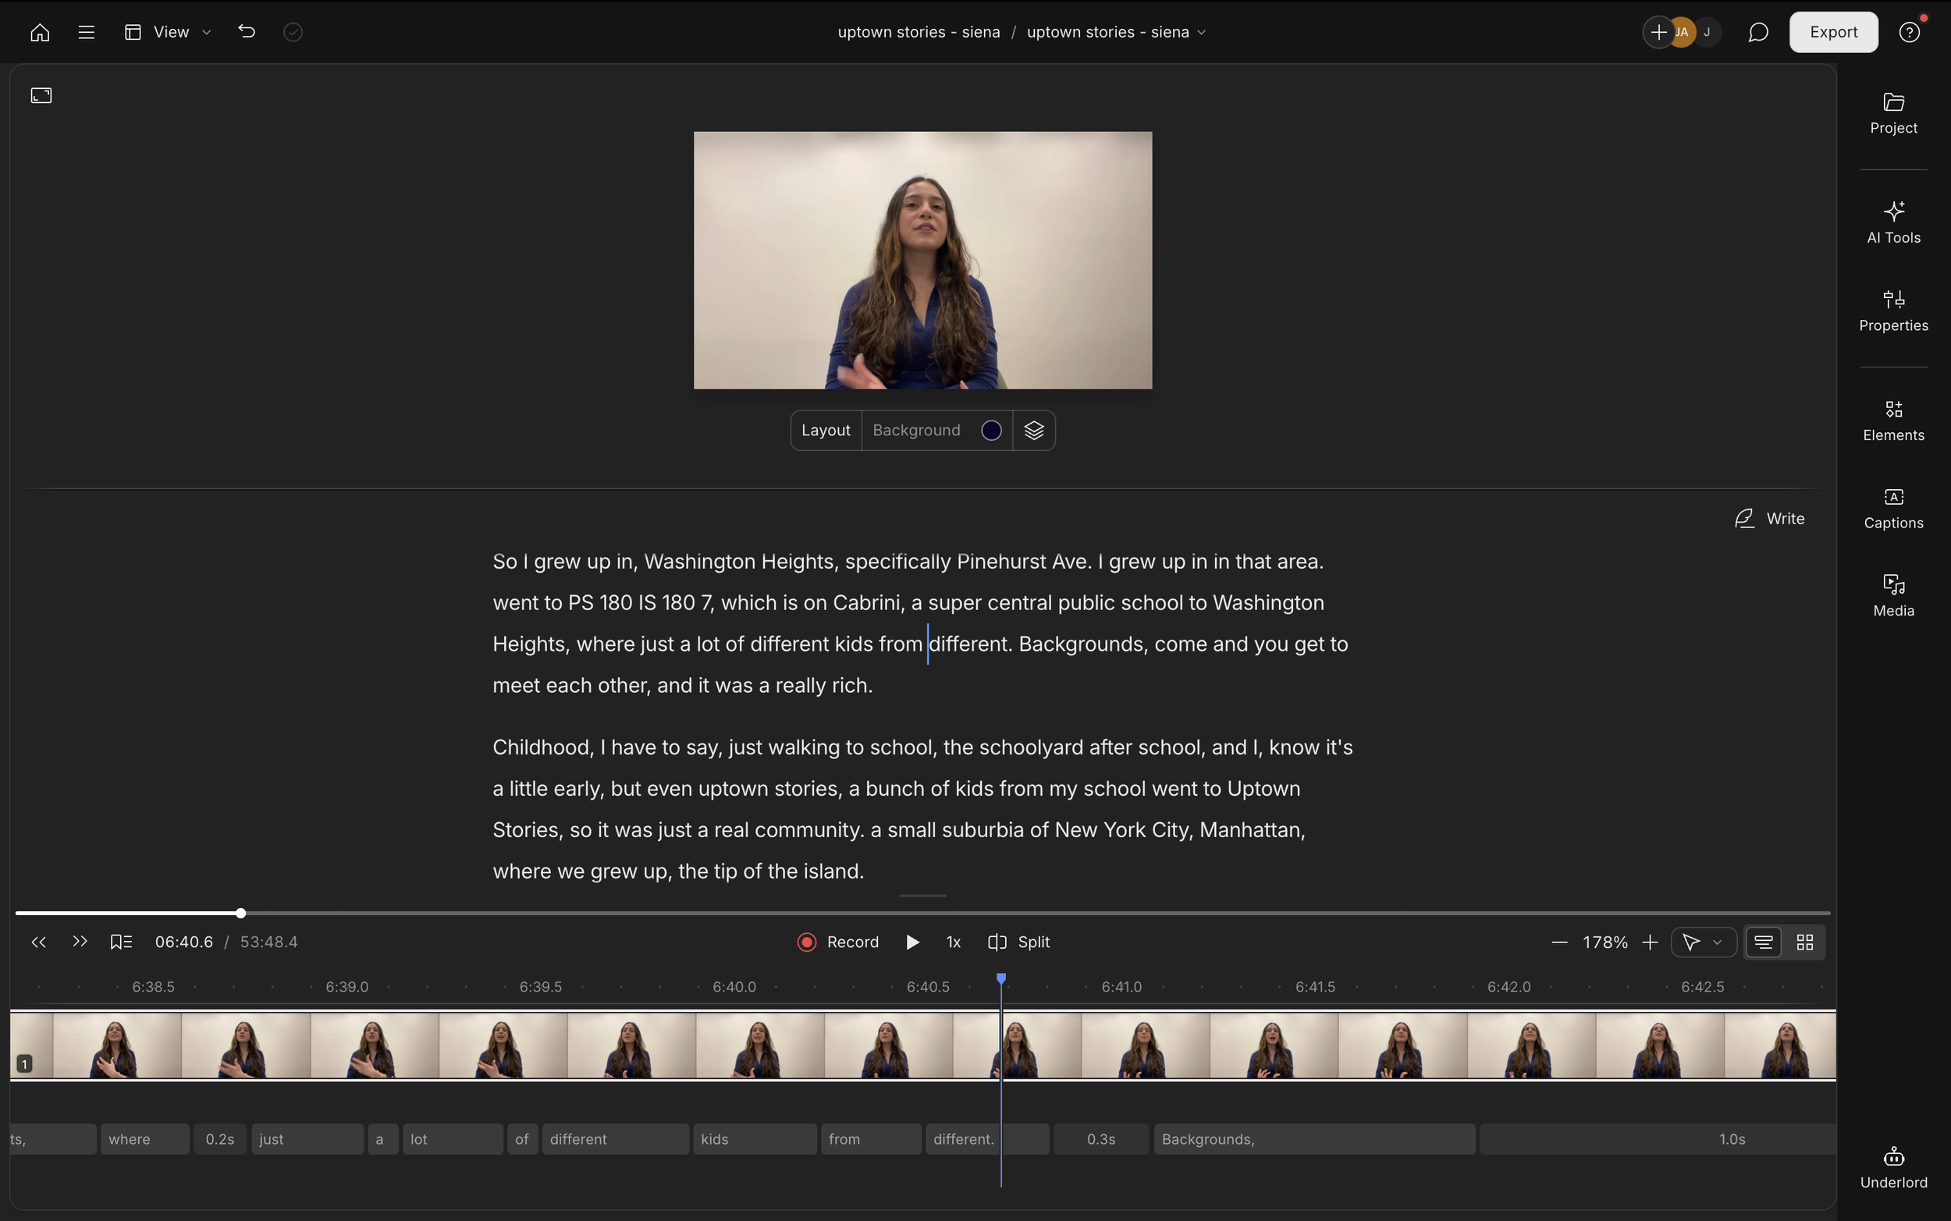Open comments with the speech bubble icon
The width and height of the screenshot is (1951, 1221).
[1758, 32]
